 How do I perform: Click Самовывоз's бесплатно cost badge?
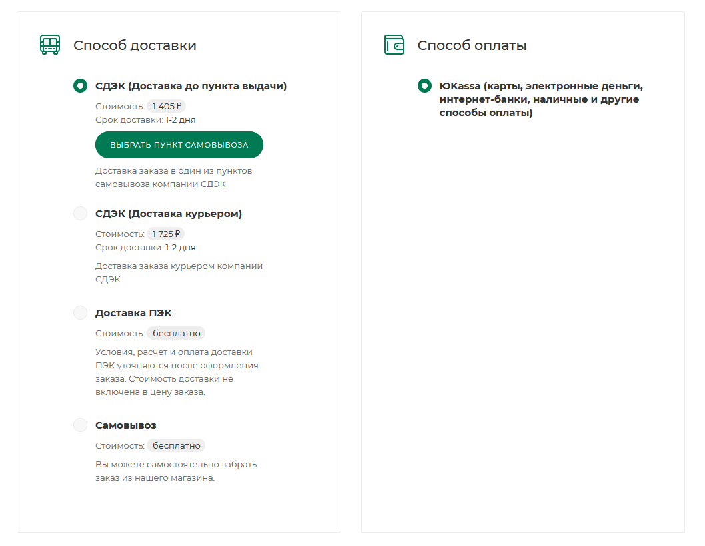point(176,445)
